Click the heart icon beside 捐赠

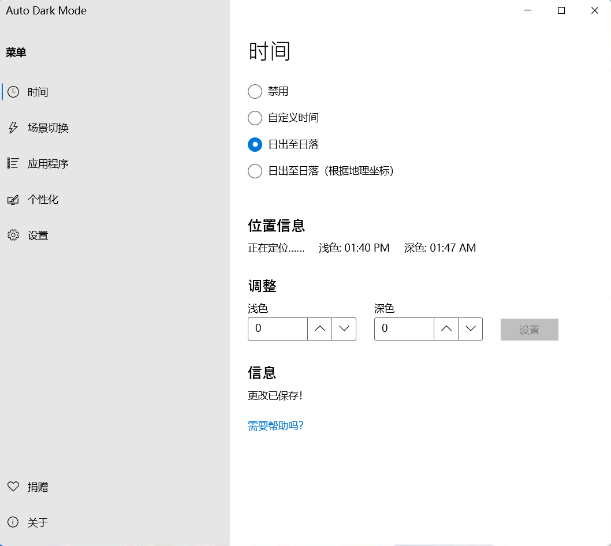tap(14, 487)
